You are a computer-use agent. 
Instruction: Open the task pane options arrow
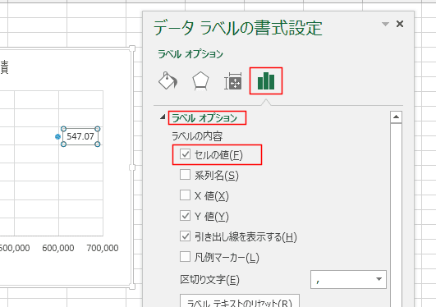[385, 24]
